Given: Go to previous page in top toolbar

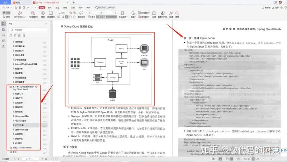Looking at the screenshot, I should point(90,13).
